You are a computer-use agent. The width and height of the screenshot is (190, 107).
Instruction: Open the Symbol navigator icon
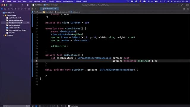pyautogui.click(x=9, y=9)
